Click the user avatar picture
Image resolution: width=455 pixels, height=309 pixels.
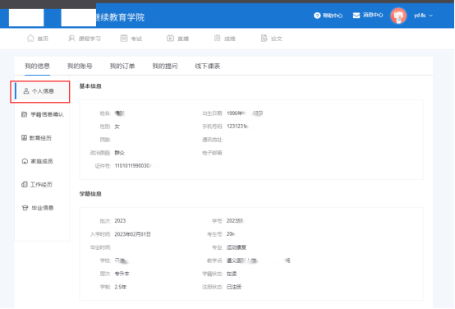tap(398, 16)
